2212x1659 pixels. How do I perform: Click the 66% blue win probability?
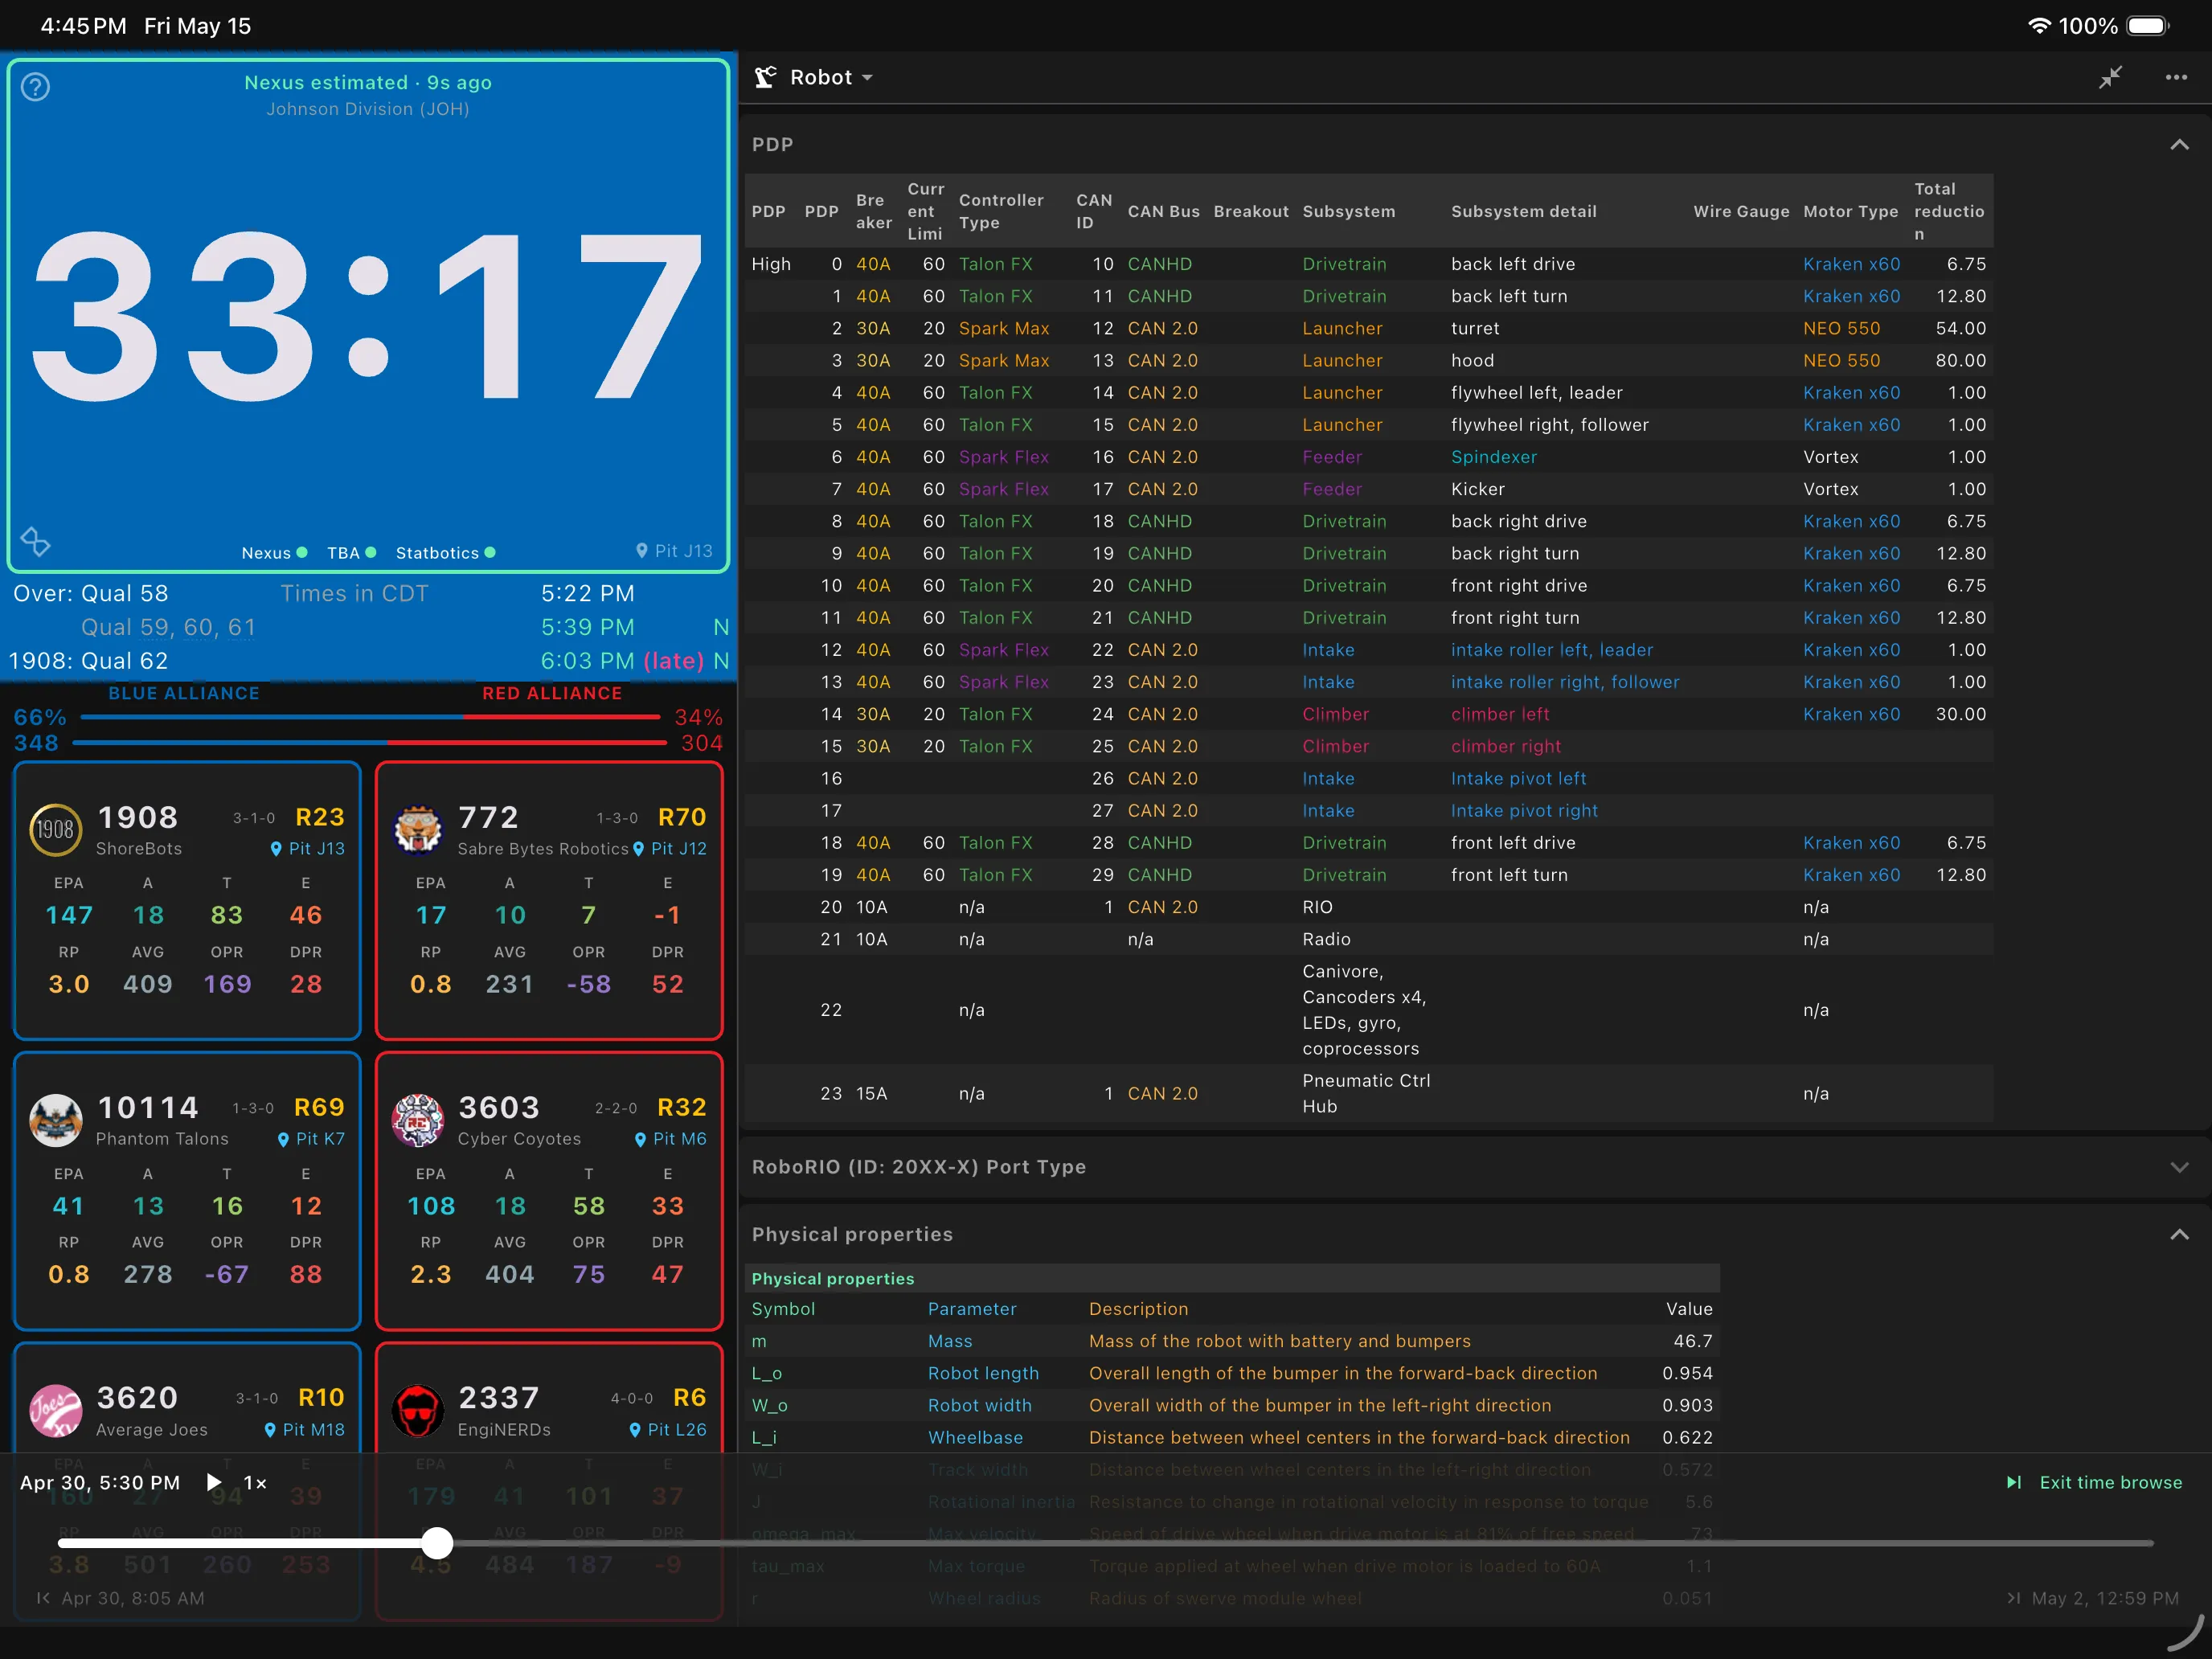click(x=40, y=717)
